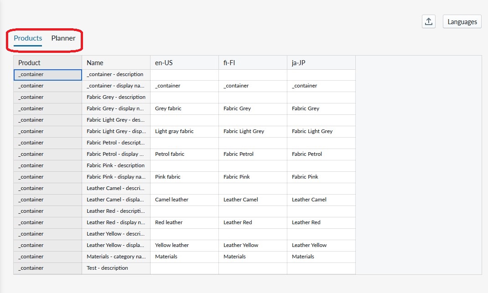Click the upload/export icon button
This screenshot has width=488, height=293.
pos(429,21)
